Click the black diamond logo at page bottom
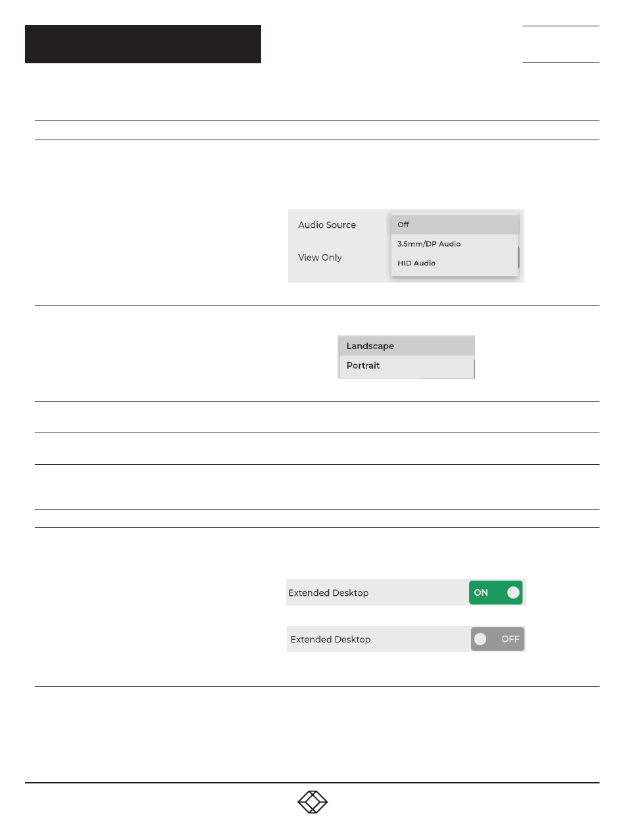The image size is (625, 817). (312, 802)
